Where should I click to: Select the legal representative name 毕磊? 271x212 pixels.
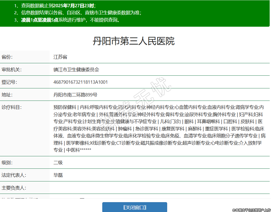58,175
